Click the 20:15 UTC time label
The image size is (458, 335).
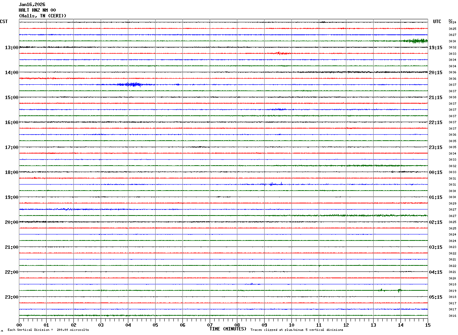(436, 73)
